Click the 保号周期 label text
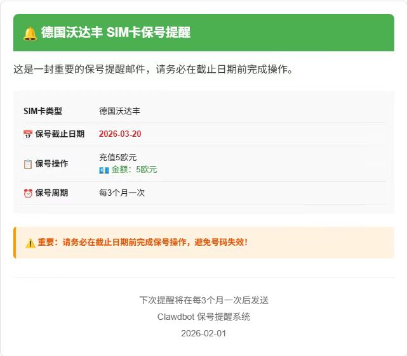Image resolution: width=407 pixels, height=356 pixels. [51, 193]
